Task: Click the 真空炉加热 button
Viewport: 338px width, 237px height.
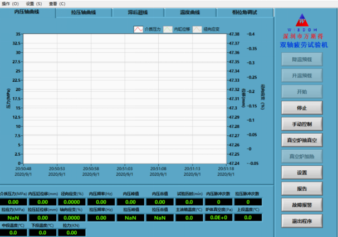Action: coord(302,156)
